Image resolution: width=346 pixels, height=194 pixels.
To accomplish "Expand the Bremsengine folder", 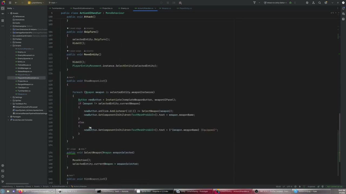I will coord(11,26).
